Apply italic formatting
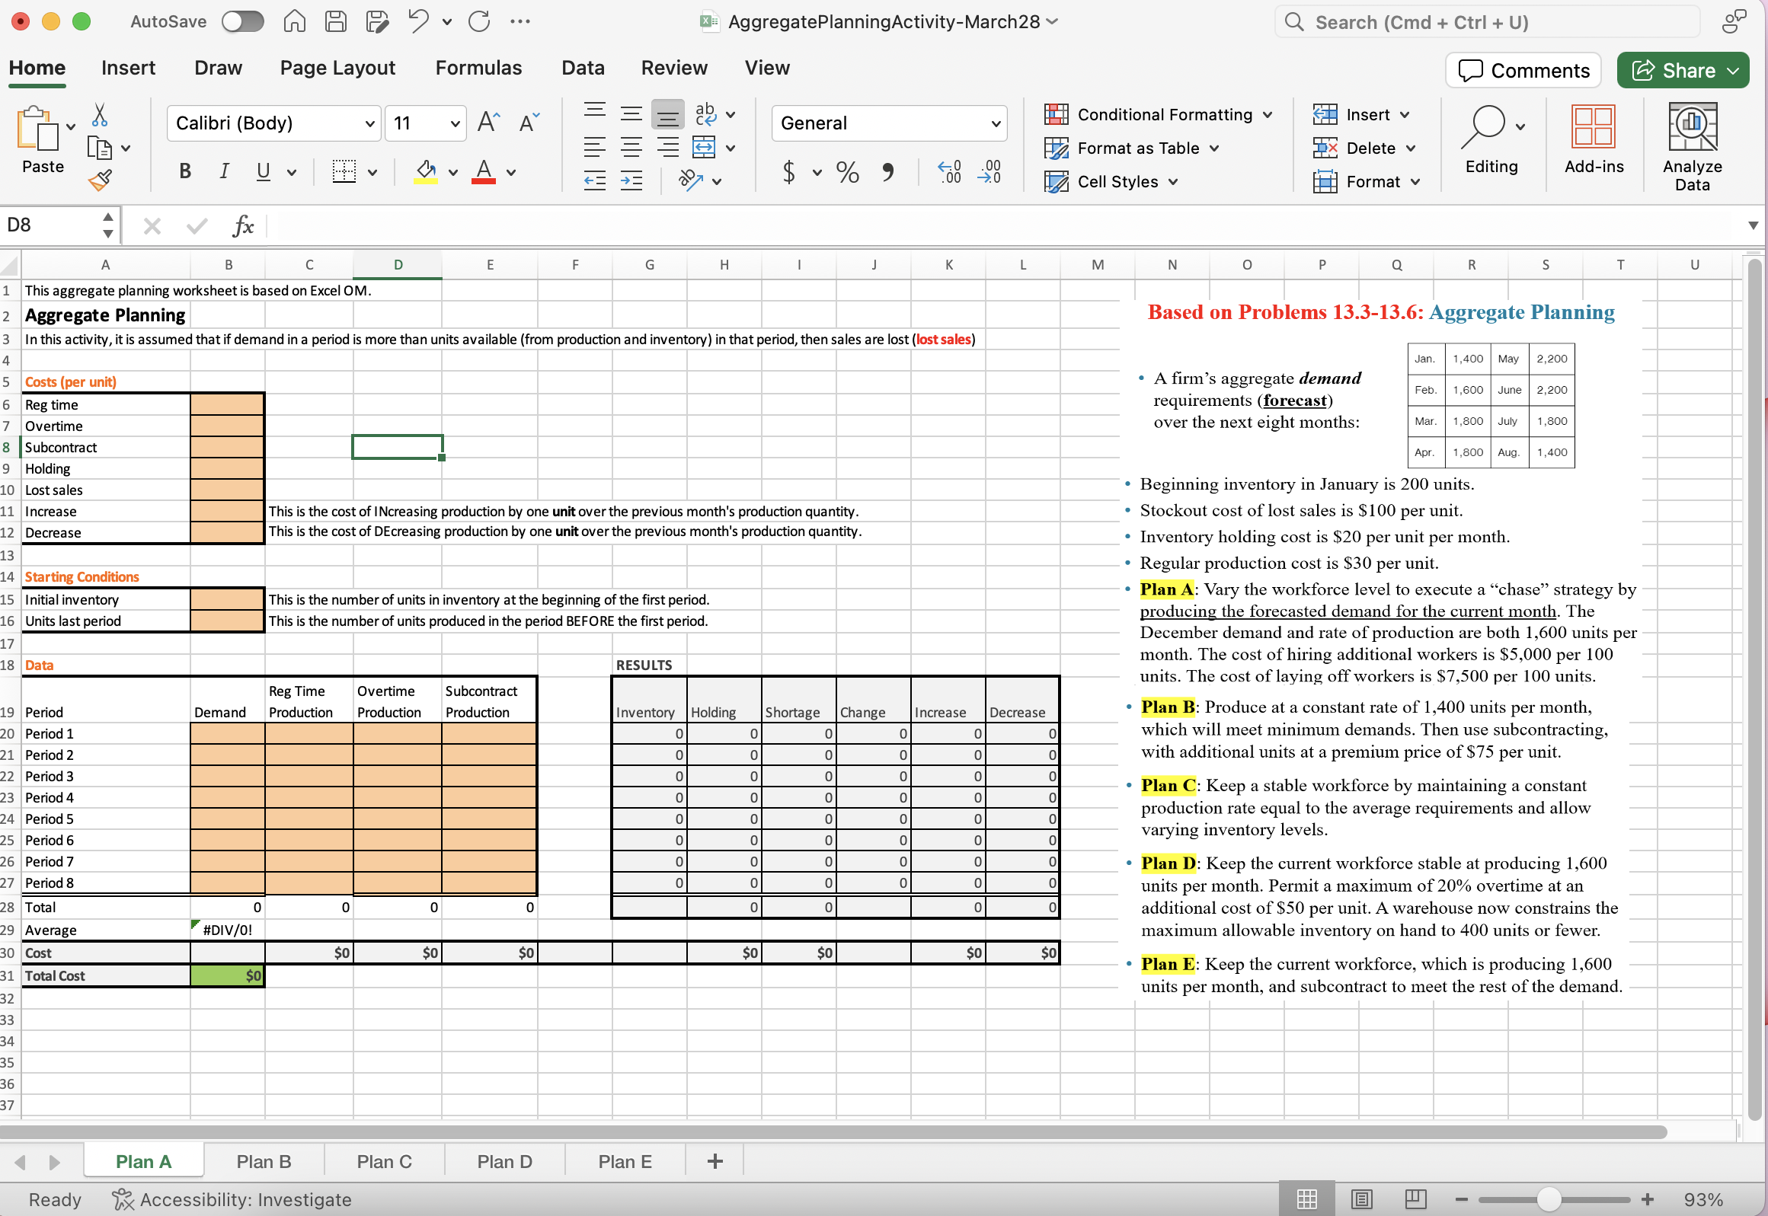1768x1216 pixels. pyautogui.click(x=223, y=171)
